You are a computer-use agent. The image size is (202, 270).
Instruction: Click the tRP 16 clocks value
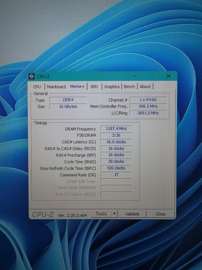pyautogui.click(x=116, y=155)
